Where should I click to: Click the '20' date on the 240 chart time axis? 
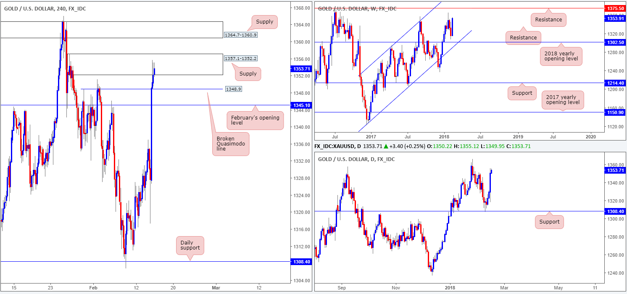pos(173,288)
